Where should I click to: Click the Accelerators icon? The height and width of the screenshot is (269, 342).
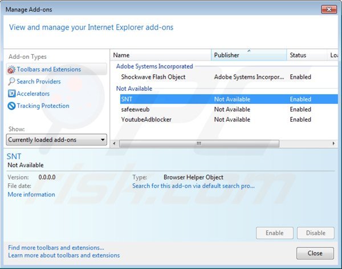[11, 94]
